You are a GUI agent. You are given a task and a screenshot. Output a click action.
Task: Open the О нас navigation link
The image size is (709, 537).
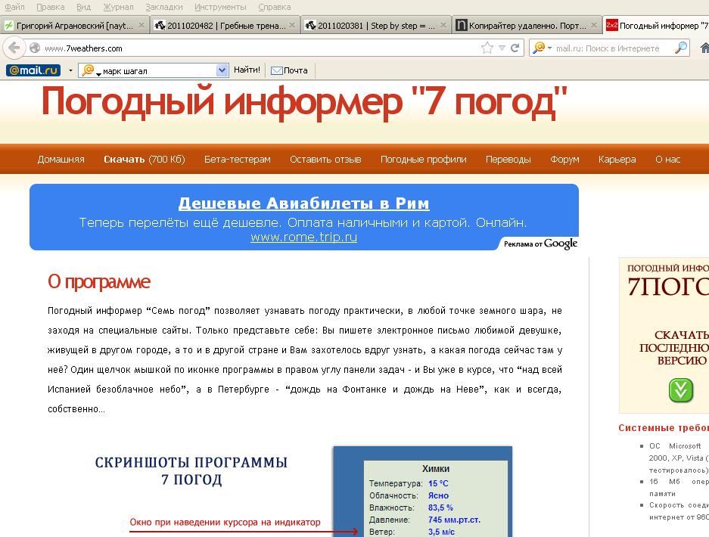coord(668,159)
